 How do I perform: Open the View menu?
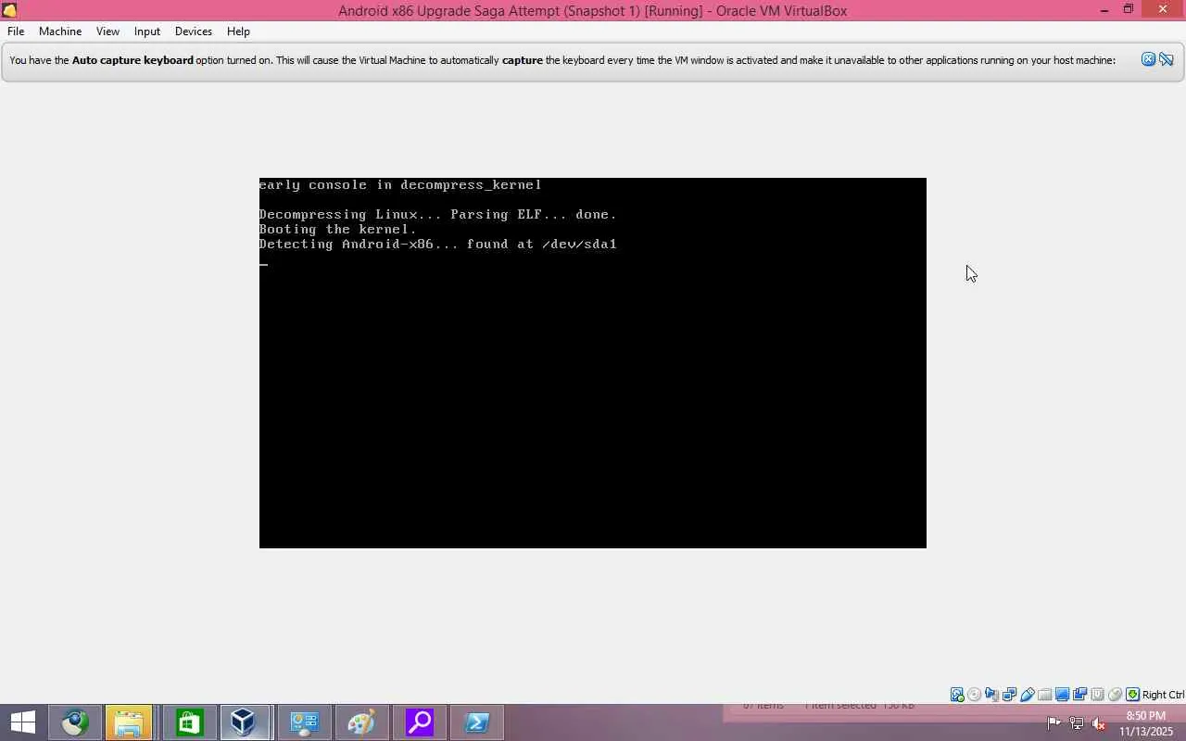pos(107,31)
